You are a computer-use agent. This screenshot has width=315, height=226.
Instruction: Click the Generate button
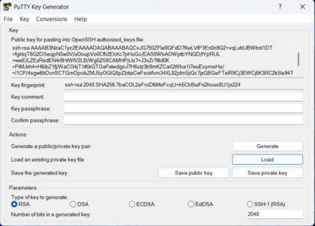point(267,146)
